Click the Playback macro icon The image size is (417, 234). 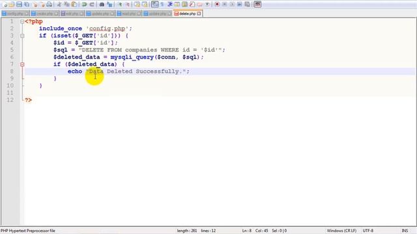(x=232, y=5)
